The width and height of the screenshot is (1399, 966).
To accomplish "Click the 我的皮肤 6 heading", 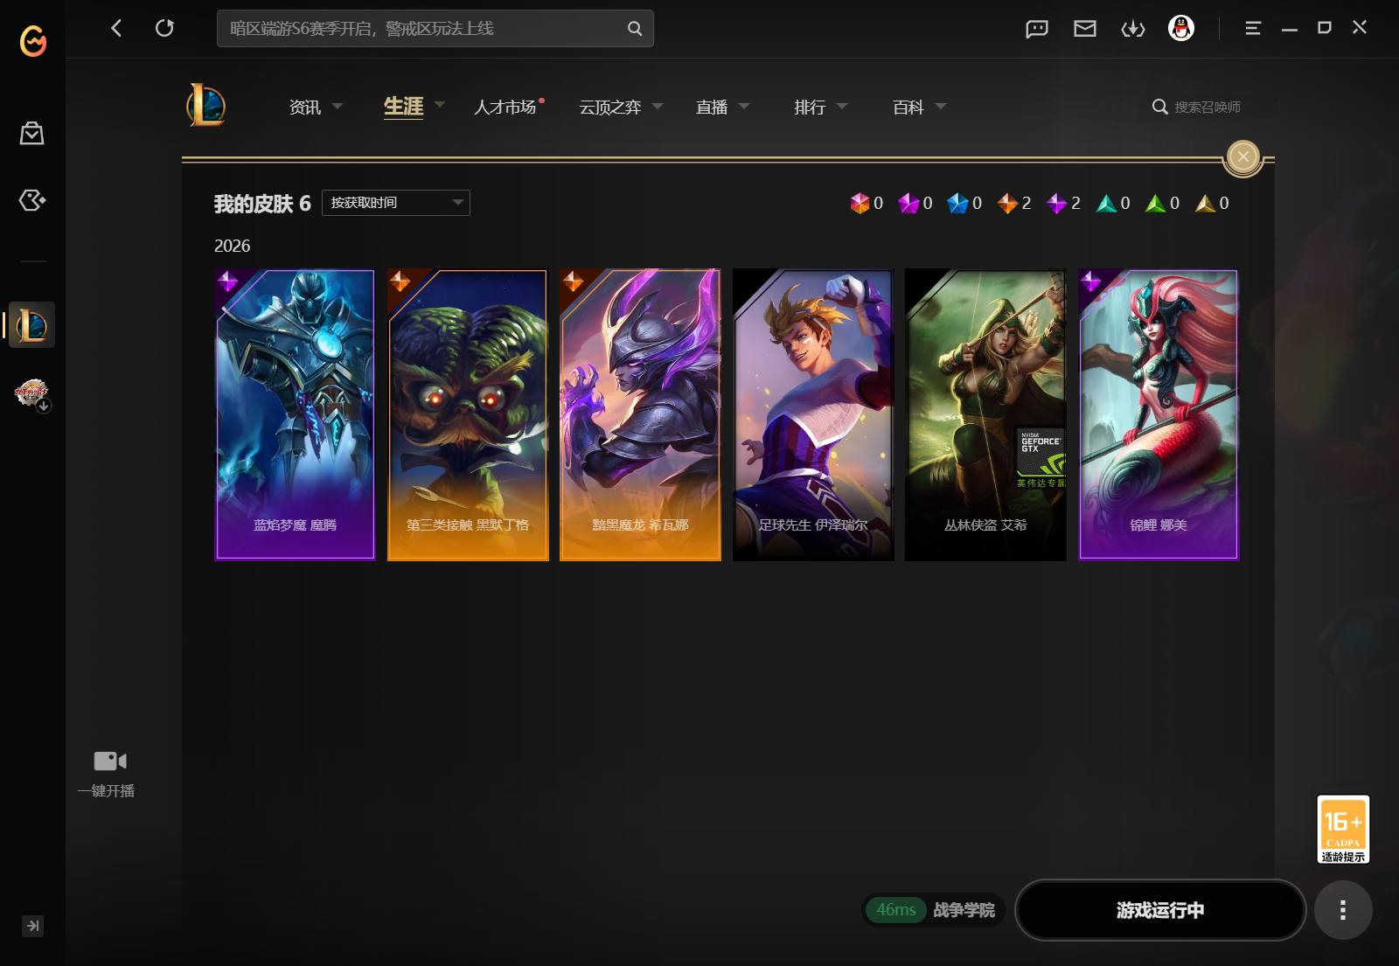I will (262, 204).
